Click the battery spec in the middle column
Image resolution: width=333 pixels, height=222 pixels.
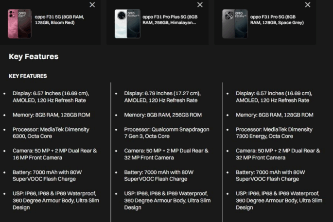point(159,175)
